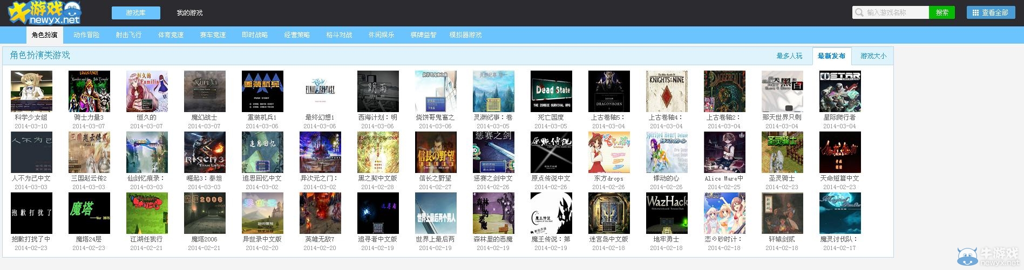Click the 恒久的 game title

coord(147,117)
